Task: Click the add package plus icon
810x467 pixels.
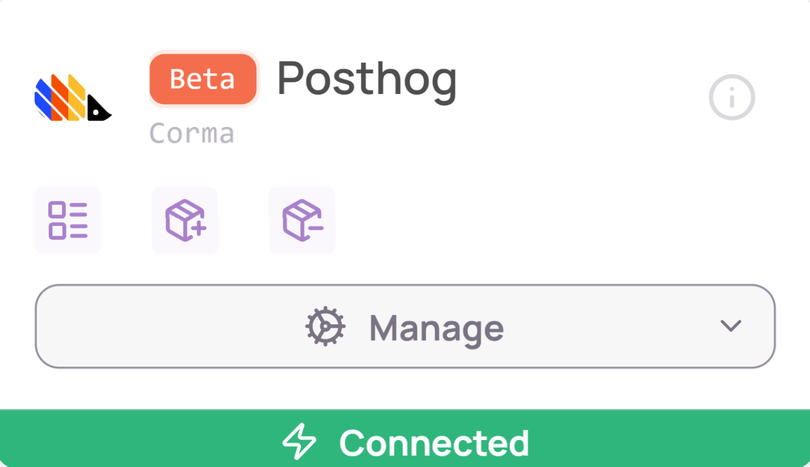Action: [185, 220]
